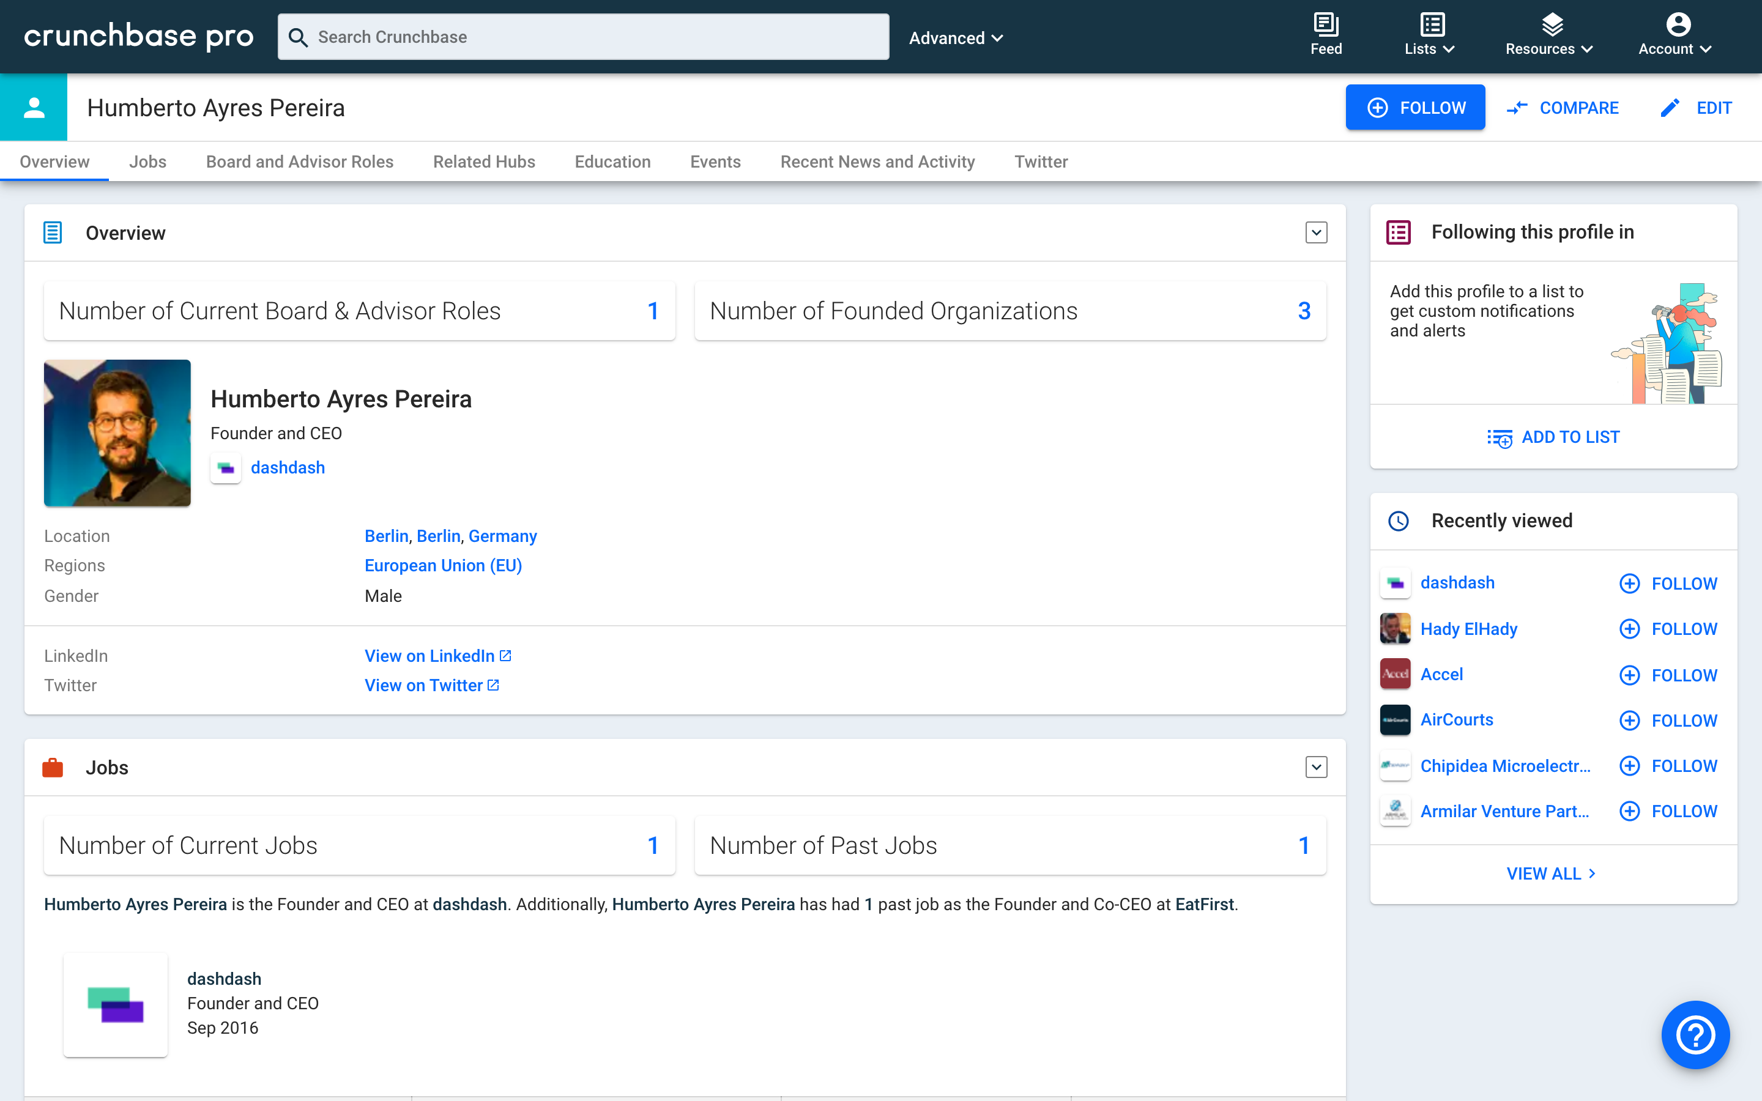Follow Hady ElHady in Recently viewed
1762x1101 pixels.
point(1668,629)
